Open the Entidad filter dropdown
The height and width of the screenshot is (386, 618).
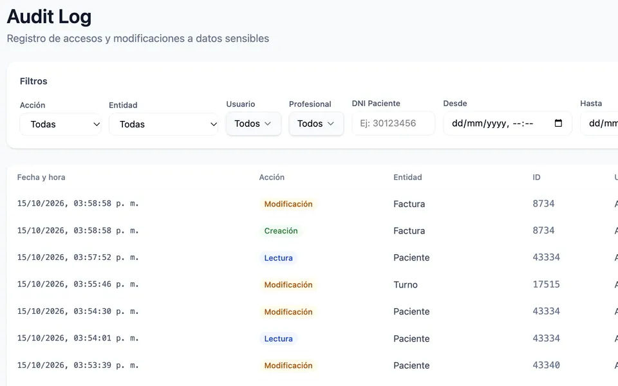[164, 124]
